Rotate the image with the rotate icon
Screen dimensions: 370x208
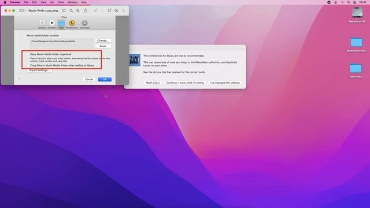click(109, 10)
